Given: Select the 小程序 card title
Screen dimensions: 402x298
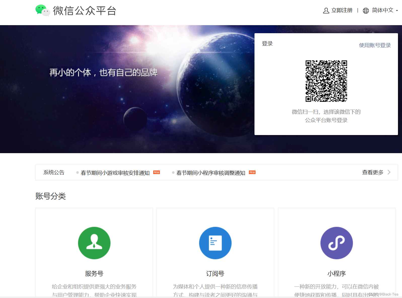Looking at the screenshot, I should tap(337, 274).
